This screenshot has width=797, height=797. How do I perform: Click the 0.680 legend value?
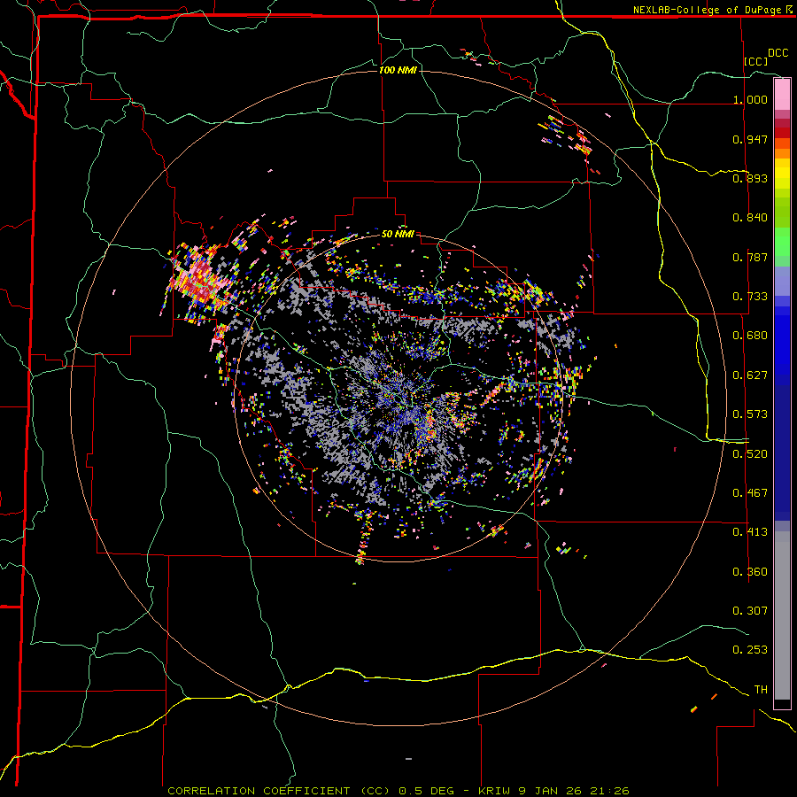click(x=750, y=336)
